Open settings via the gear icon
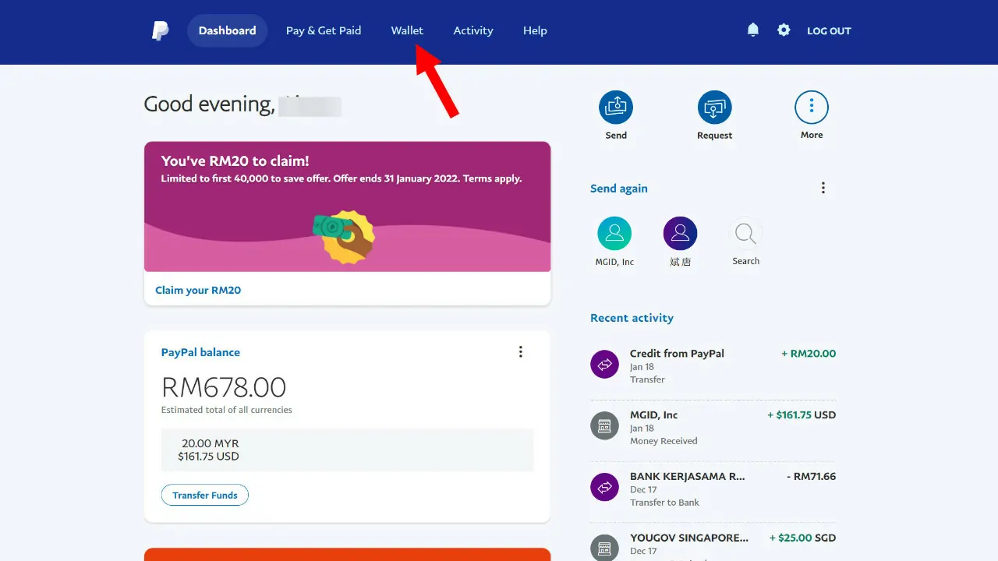 [784, 29]
